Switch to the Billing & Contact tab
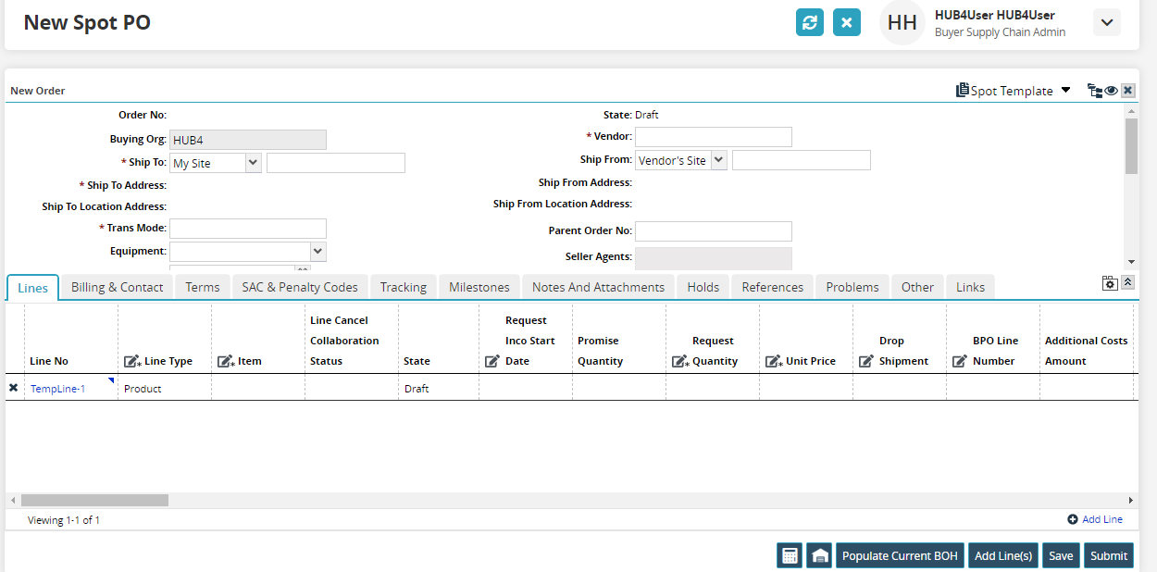 point(117,287)
